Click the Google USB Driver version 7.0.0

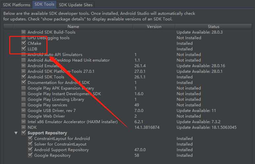coord(139,111)
